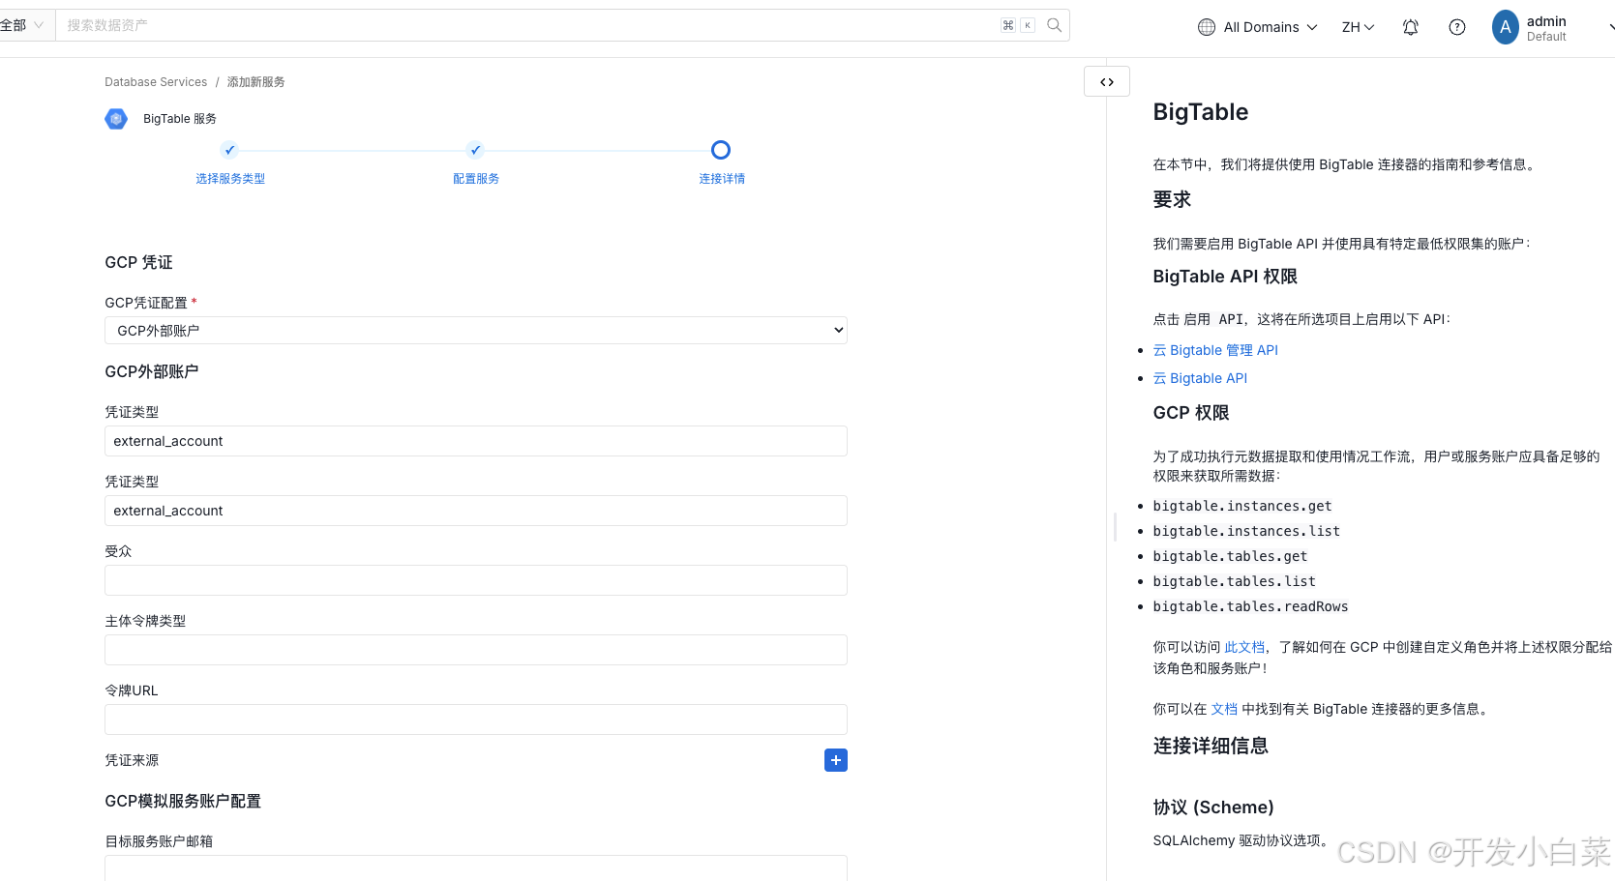Open the 云 Bigtable 管理 API link
Viewport: 1615px width, 881px height.
pos(1215,350)
